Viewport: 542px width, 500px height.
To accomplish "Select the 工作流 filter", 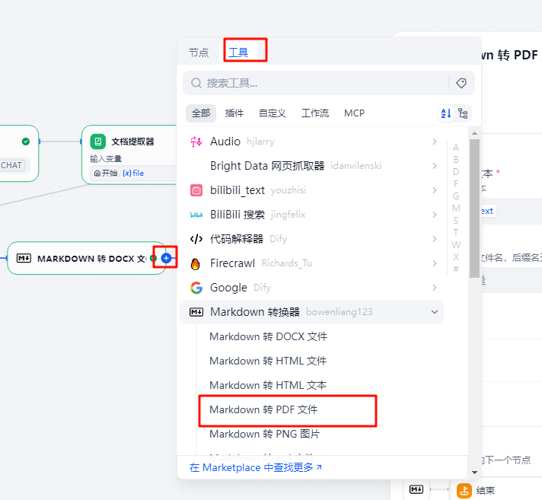I will tap(315, 113).
